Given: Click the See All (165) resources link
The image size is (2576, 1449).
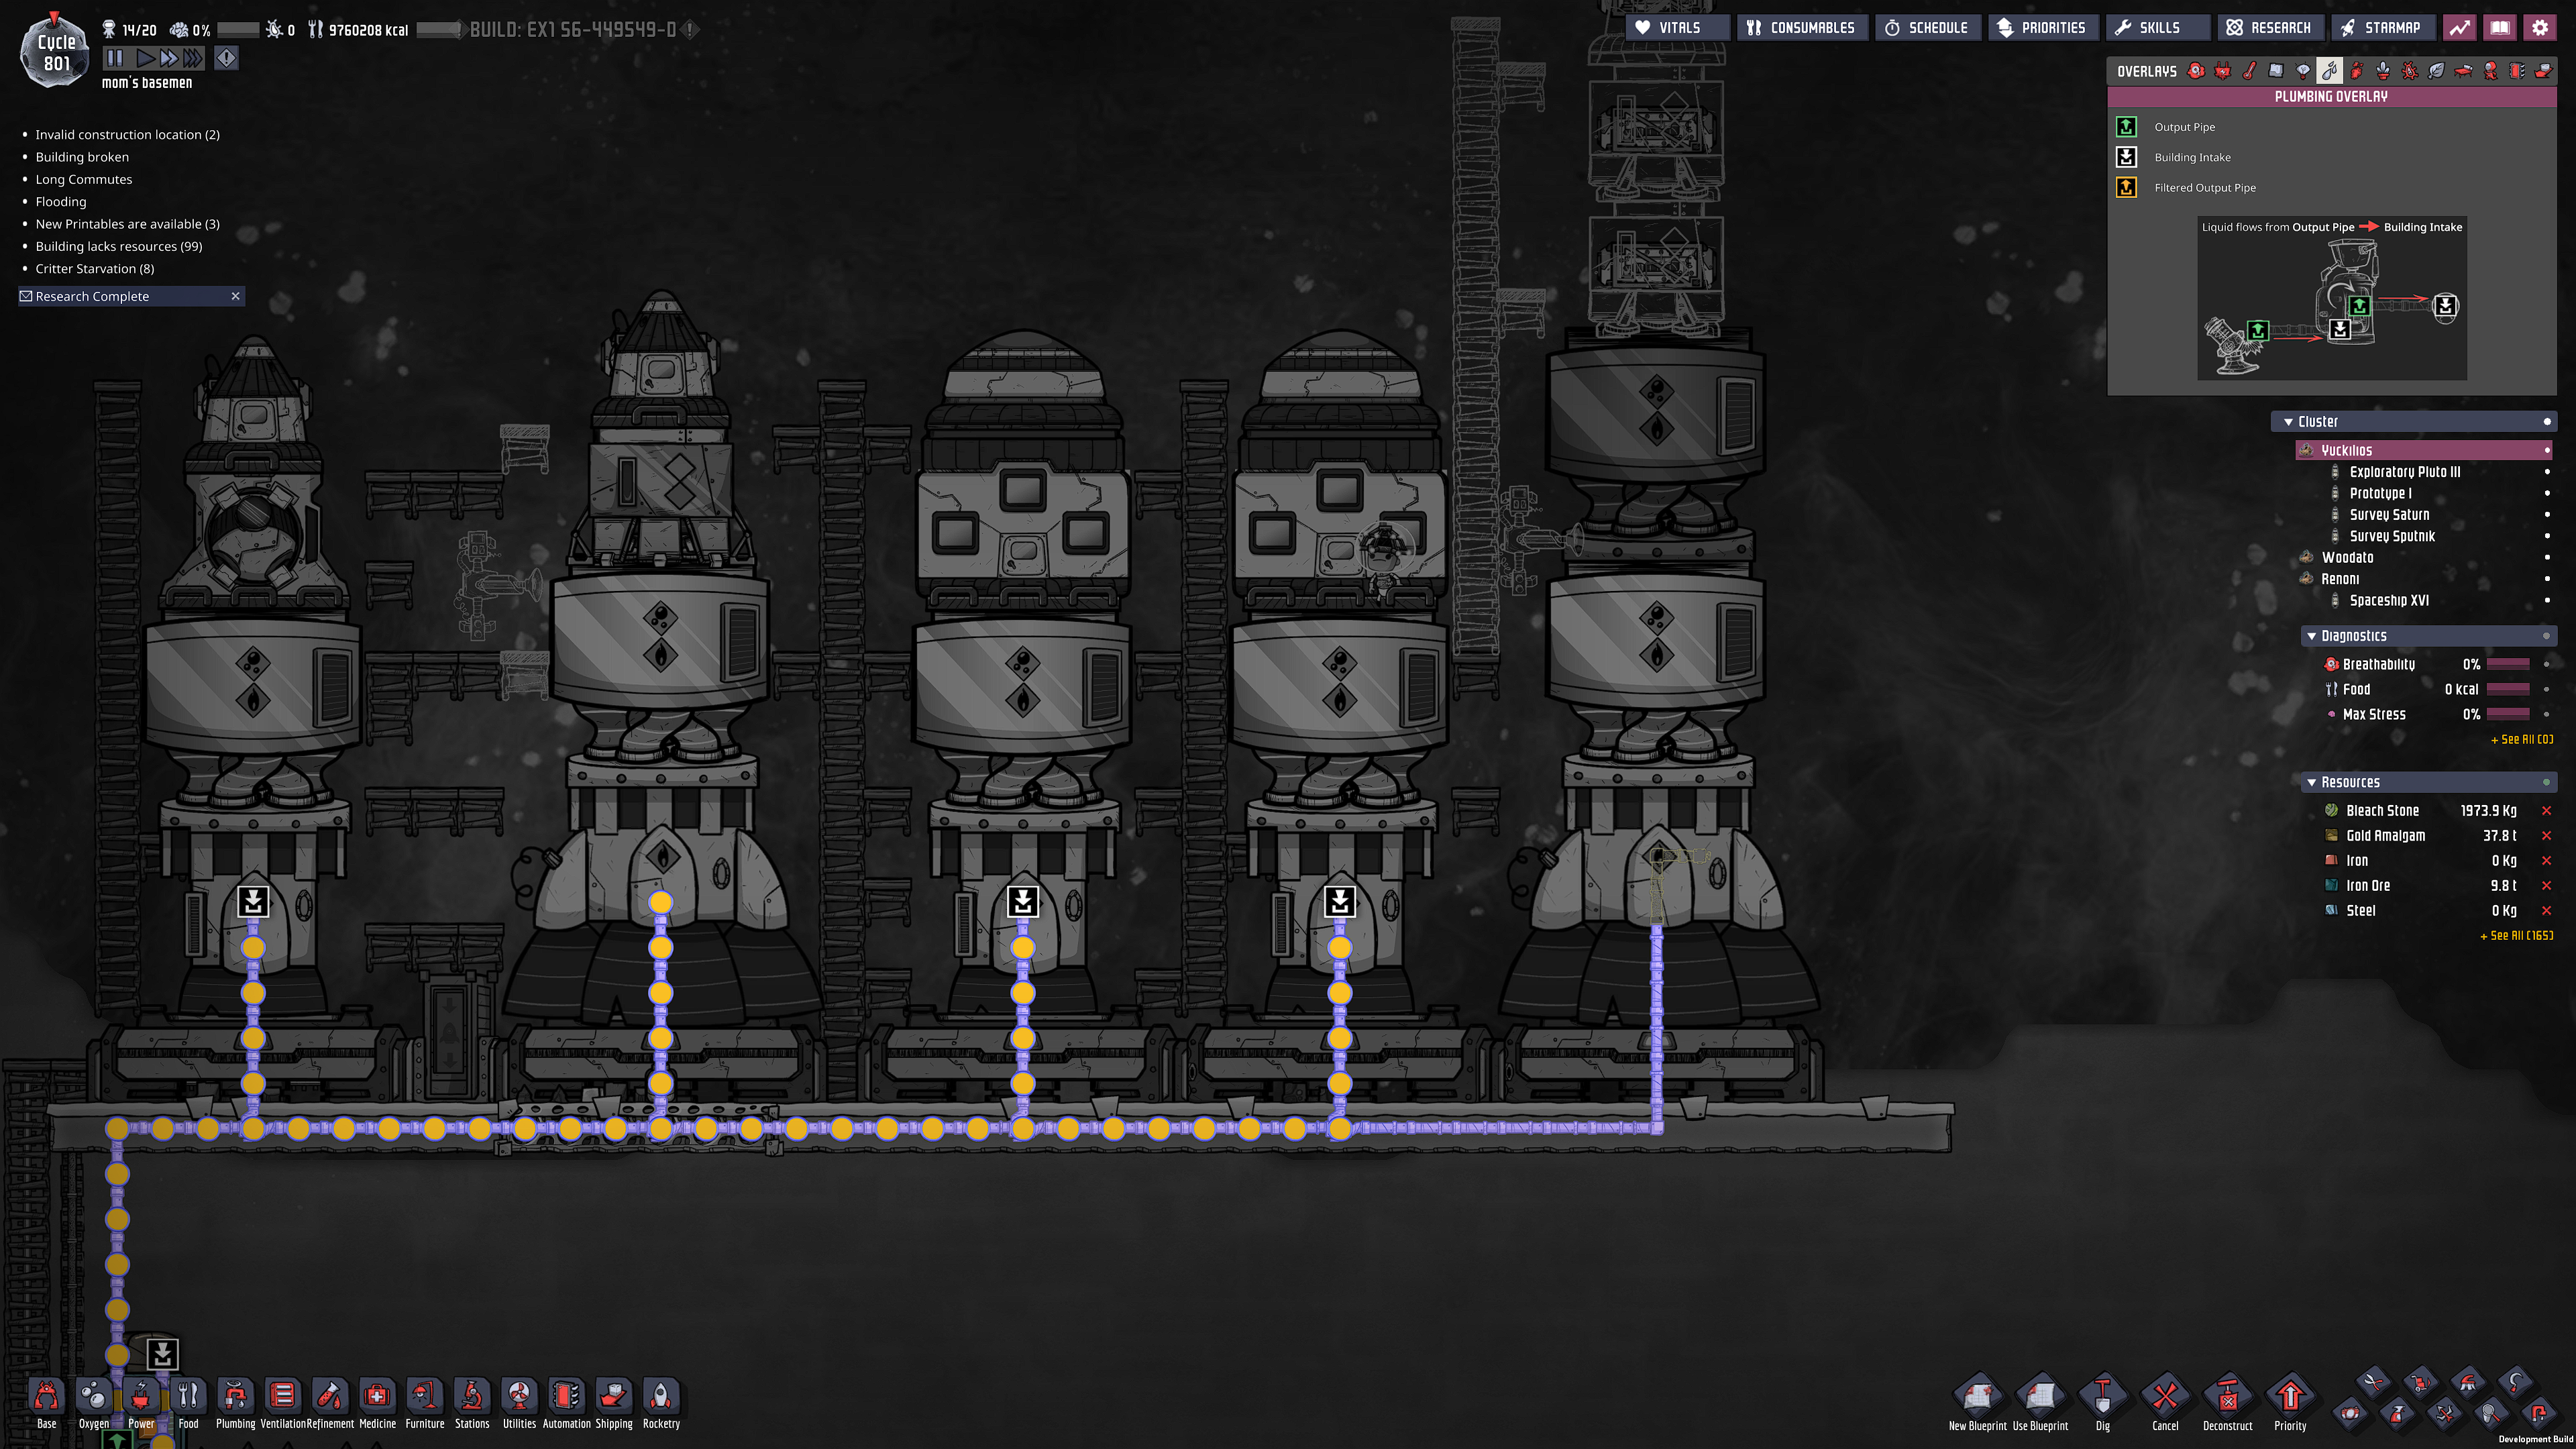Looking at the screenshot, I should [x=2516, y=936].
